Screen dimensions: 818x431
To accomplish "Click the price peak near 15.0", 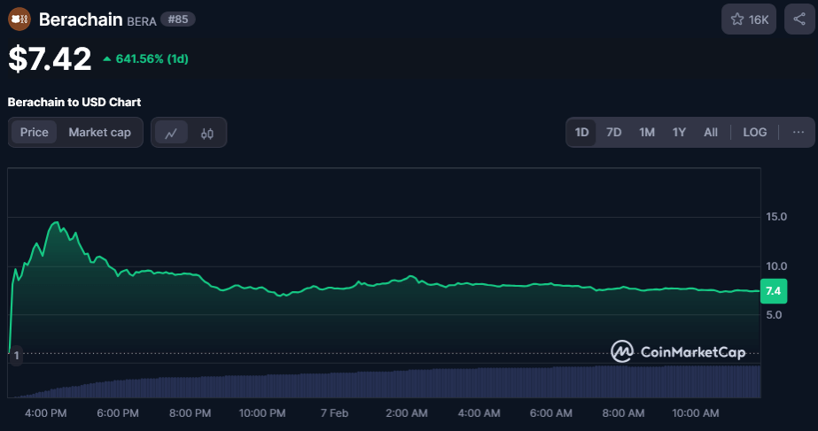I will (57, 223).
